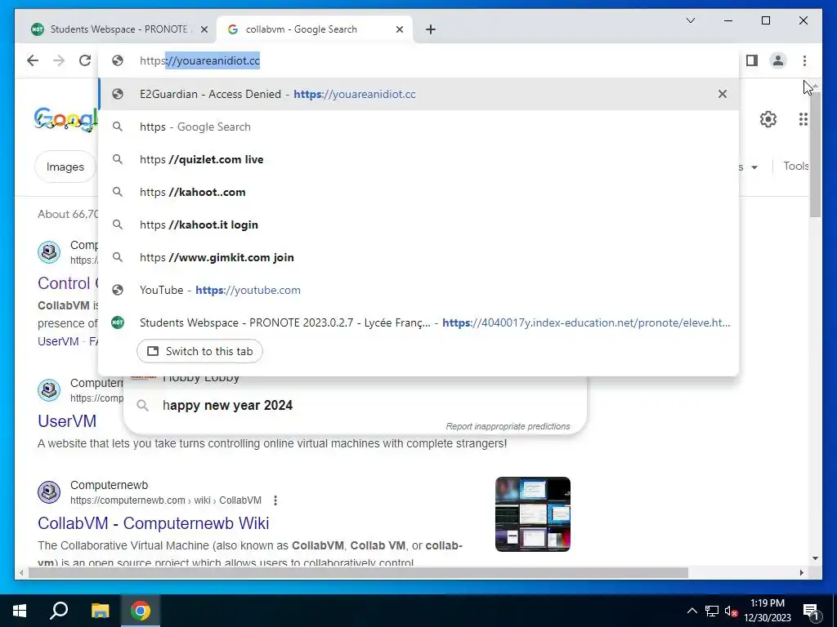Close the collabvm Google Search tab
The width and height of the screenshot is (837, 627).
[x=399, y=29]
